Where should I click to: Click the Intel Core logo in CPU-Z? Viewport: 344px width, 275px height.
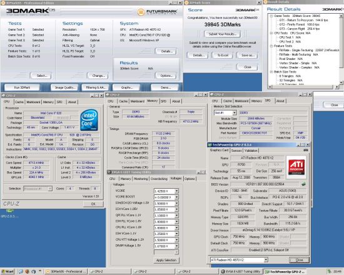tap(89, 120)
